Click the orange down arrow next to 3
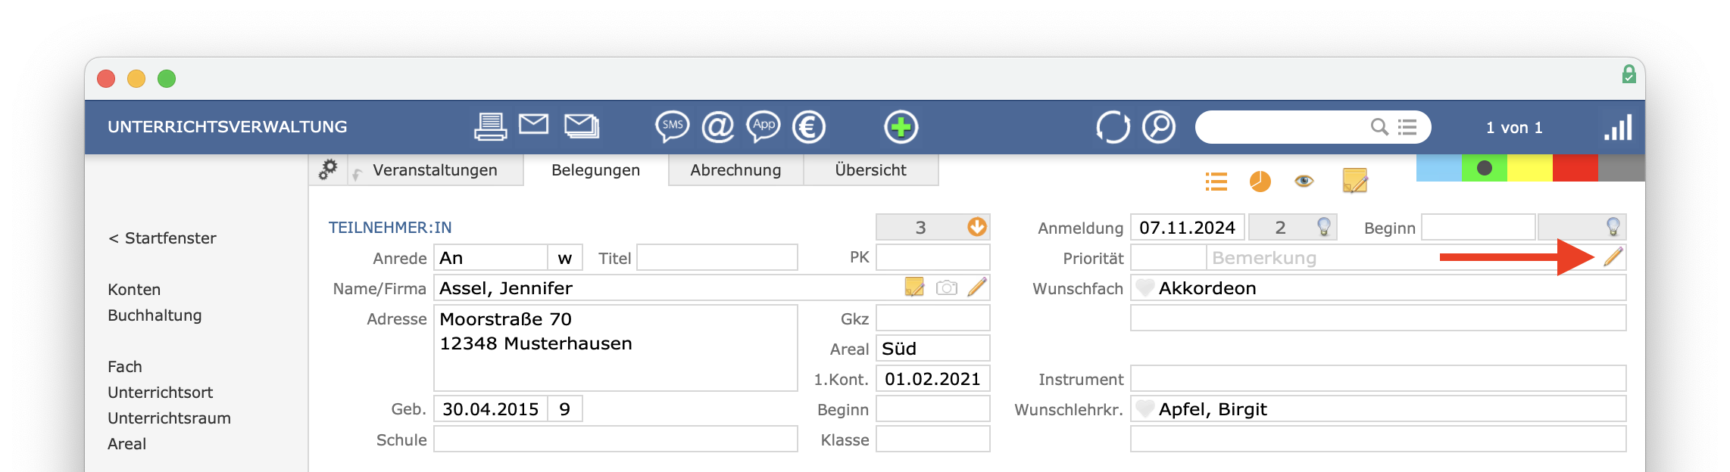This screenshot has width=1730, height=472. click(977, 226)
